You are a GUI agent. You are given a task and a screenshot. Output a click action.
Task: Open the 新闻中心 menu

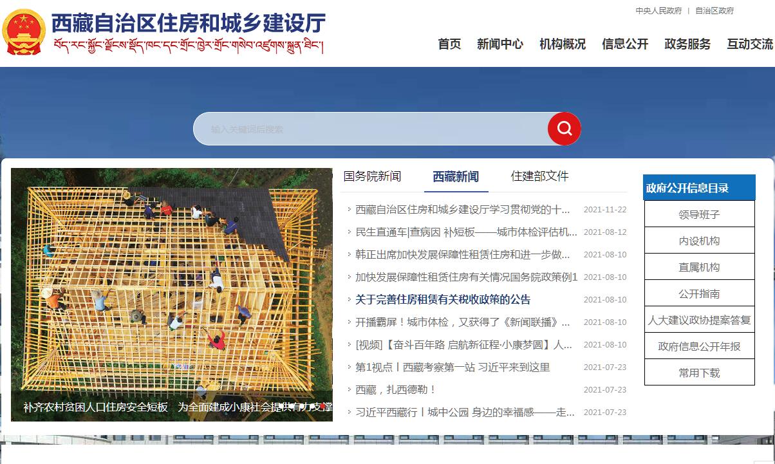(x=500, y=44)
